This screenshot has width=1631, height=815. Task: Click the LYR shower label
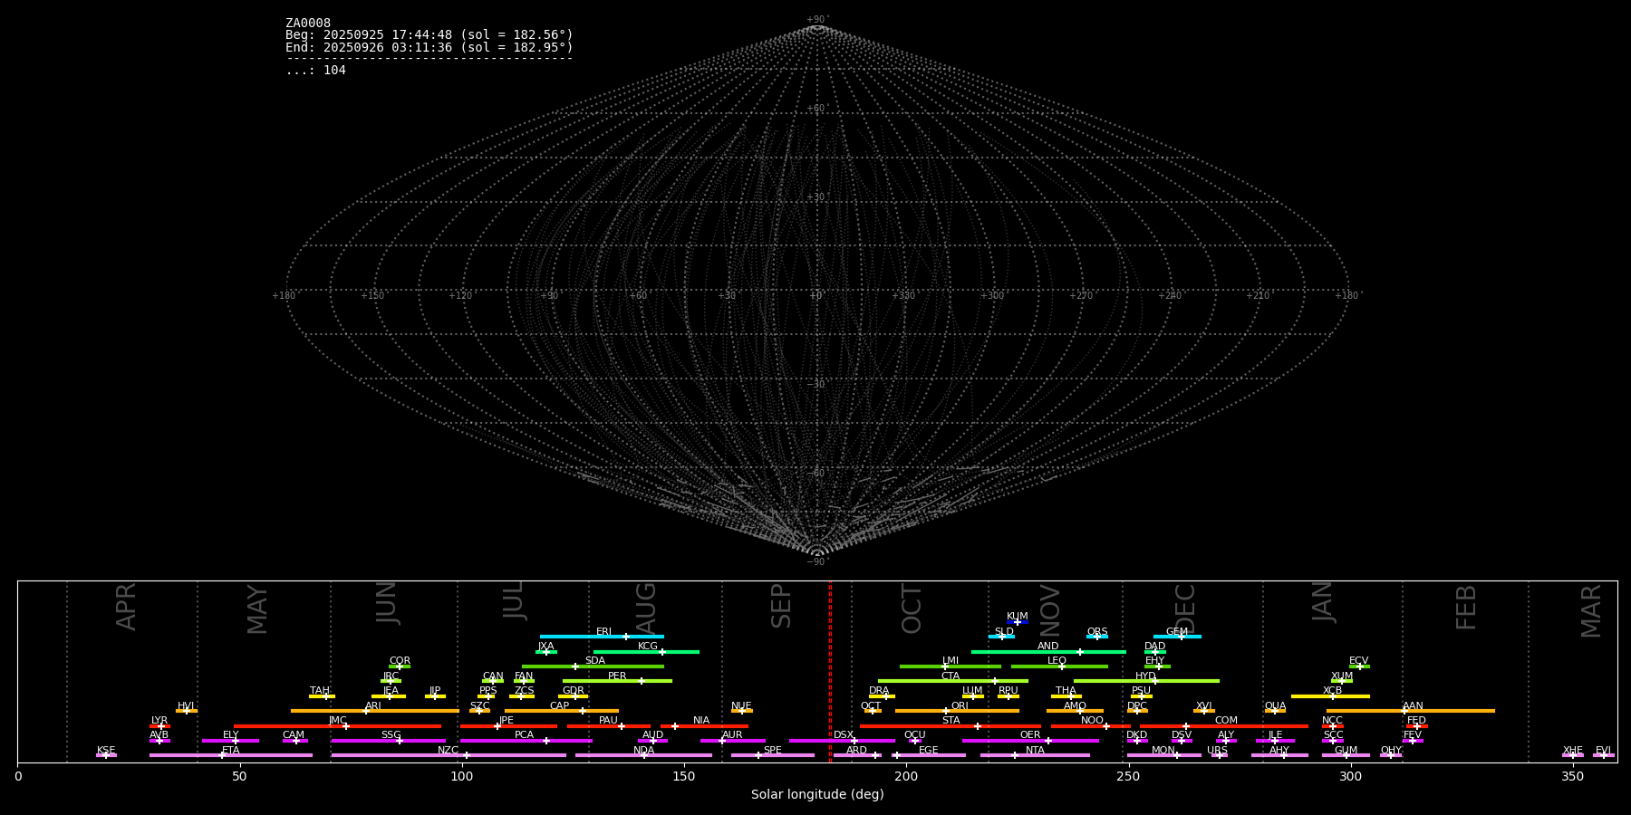tap(159, 721)
